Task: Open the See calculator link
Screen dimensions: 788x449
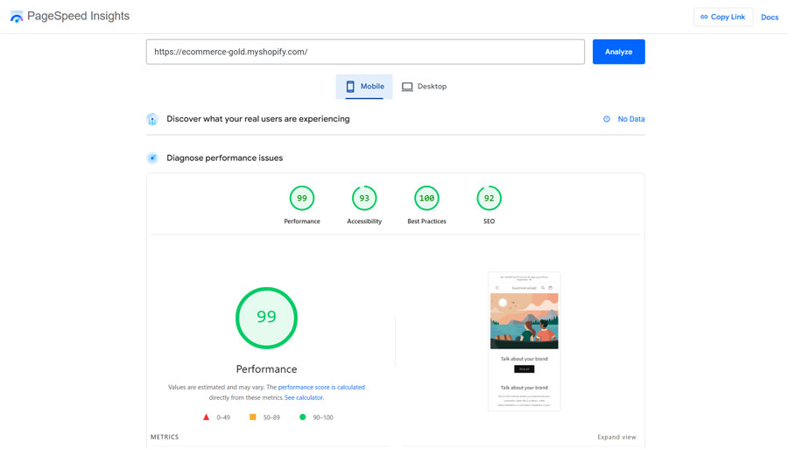Action: pos(303,397)
